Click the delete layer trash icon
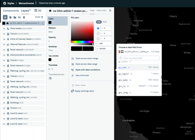The height and width of the screenshot is (140, 195). pos(24,17)
